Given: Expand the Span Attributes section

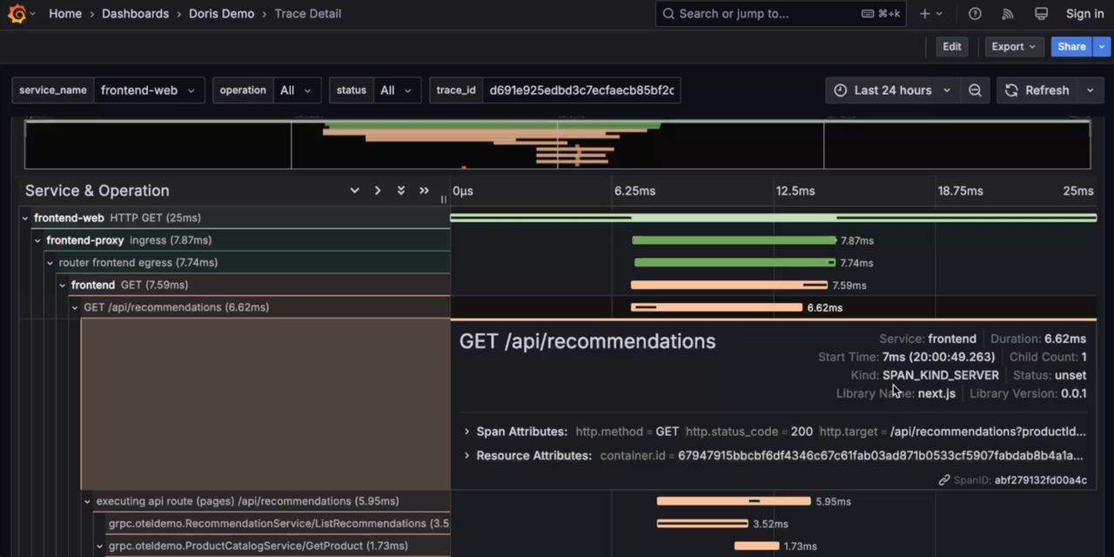Looking at the screenshot, I should [x=466, y=431].
